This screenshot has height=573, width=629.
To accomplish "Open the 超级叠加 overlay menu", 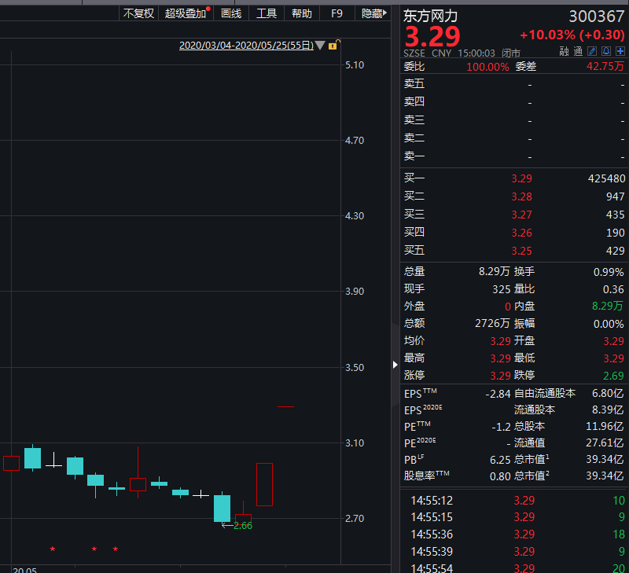I will (186, 13).
